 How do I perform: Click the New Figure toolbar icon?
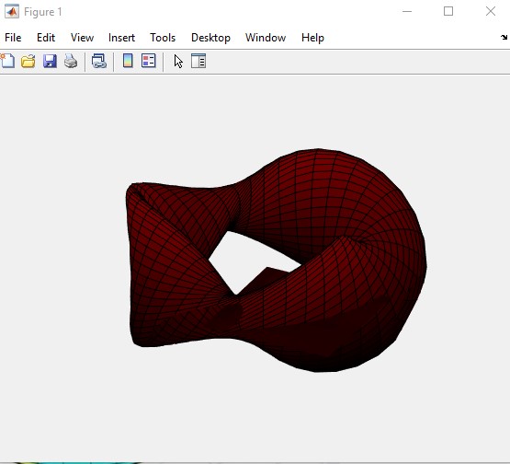[7, 61]
